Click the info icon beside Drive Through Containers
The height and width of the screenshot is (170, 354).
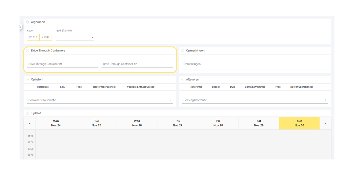28,50
